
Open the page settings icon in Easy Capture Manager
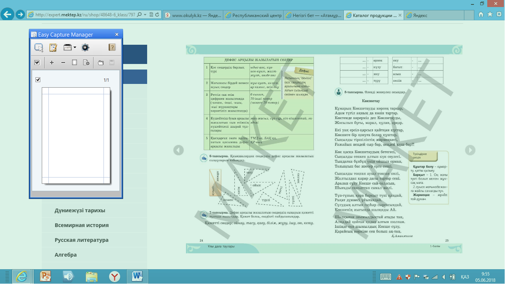point(86,62)
